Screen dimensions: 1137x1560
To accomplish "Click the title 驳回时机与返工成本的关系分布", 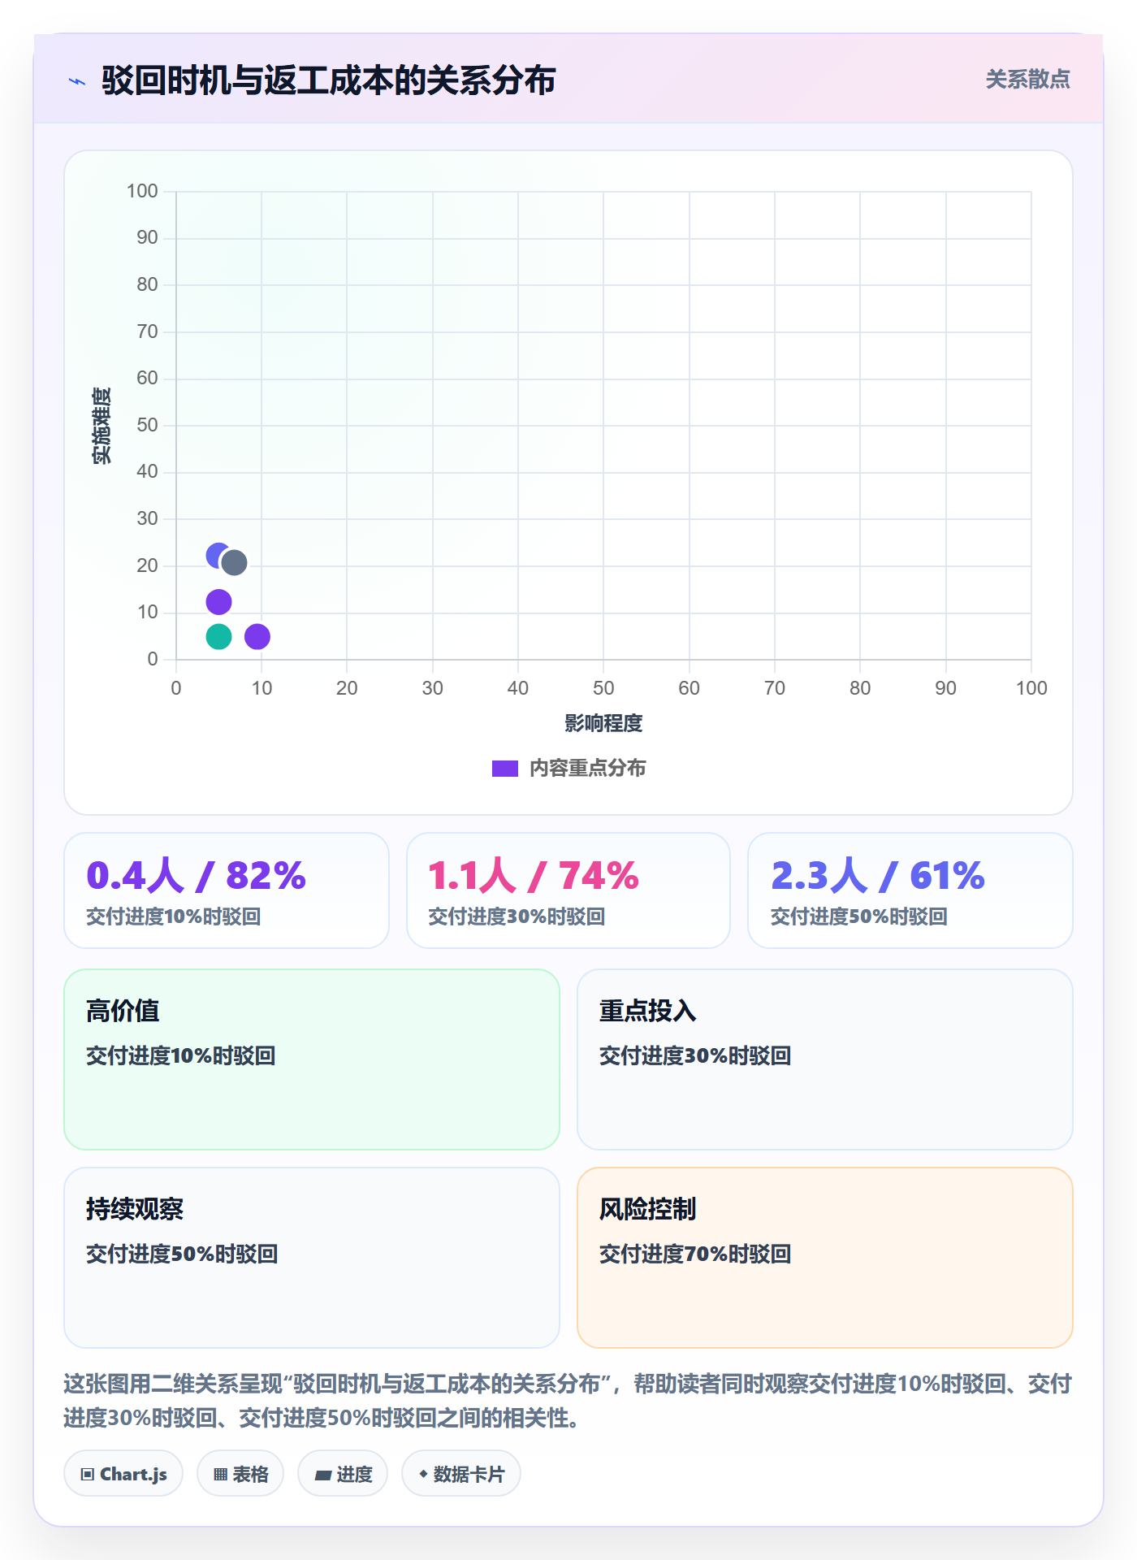I will (329, 80).
